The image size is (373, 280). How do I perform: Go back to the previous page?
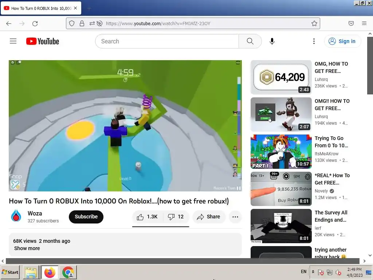click(9, 23)
